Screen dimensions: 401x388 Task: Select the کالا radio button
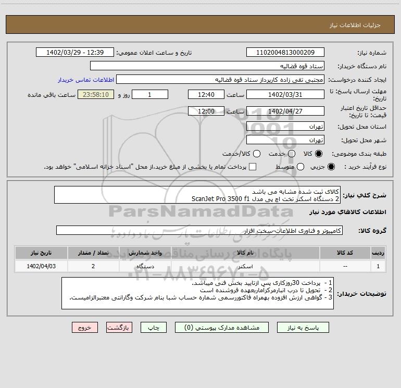click(x=319, y=154)
